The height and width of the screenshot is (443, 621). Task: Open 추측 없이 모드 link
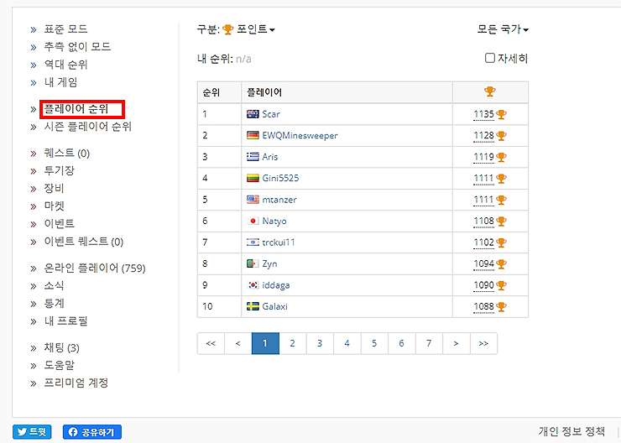click(x=77, y=47)
